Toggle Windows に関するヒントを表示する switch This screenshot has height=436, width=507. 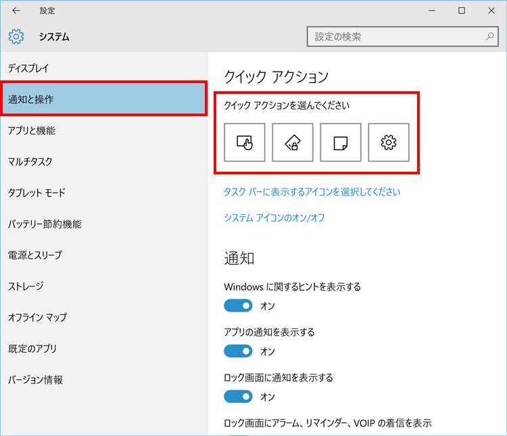pyautogui.click(x=238, y=306)
